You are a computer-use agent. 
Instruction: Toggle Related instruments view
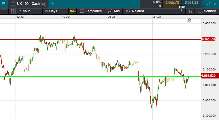pyautogui.click(x=135, y=11)
